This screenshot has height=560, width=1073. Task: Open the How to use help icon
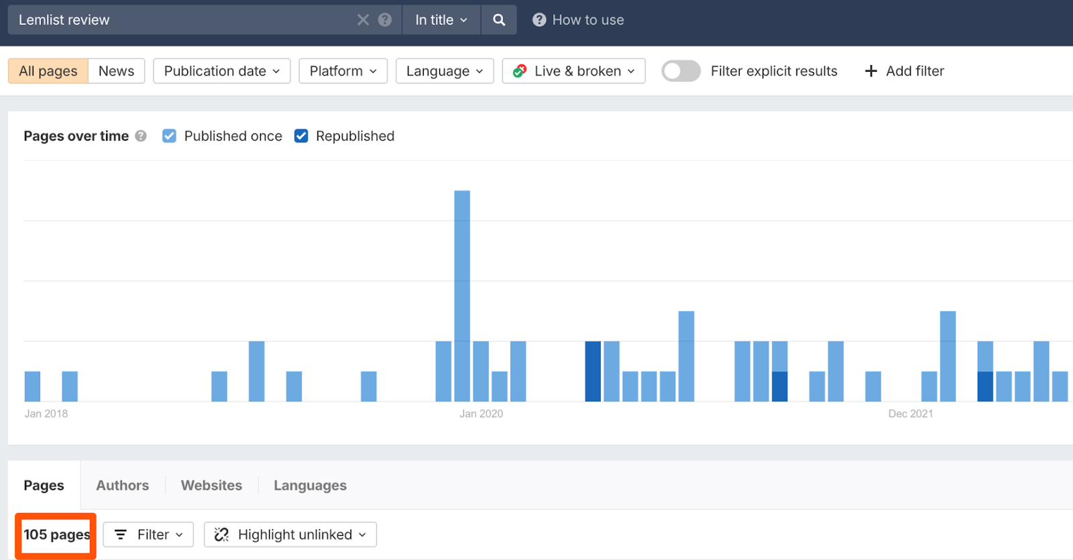539,20
